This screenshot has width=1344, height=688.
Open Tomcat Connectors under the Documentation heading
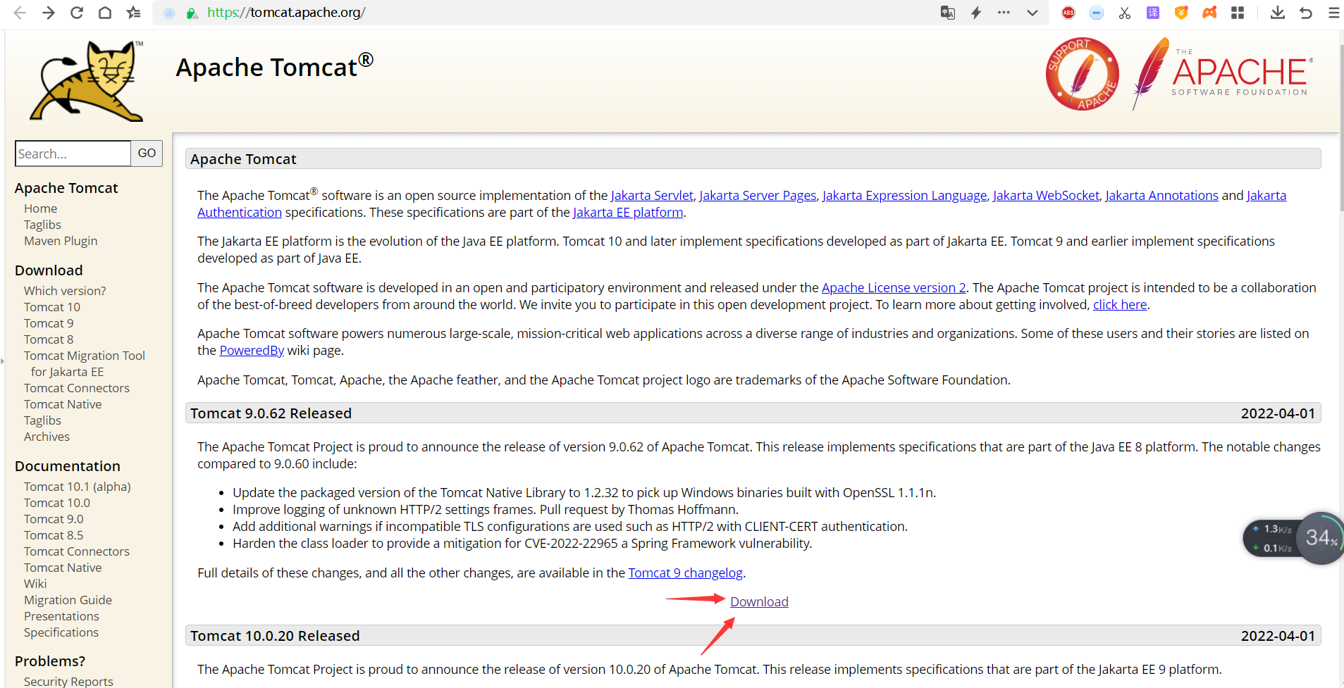[x=77, y=551]
